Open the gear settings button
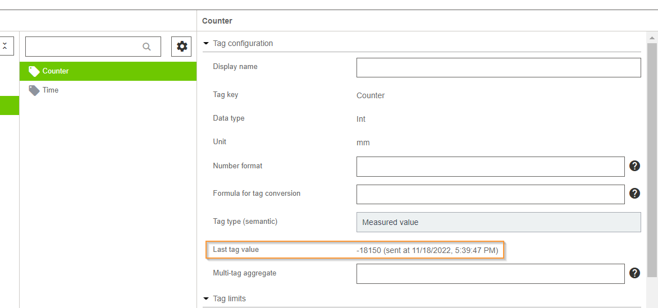Screen dimensions: 658x308 pos(182,47)
